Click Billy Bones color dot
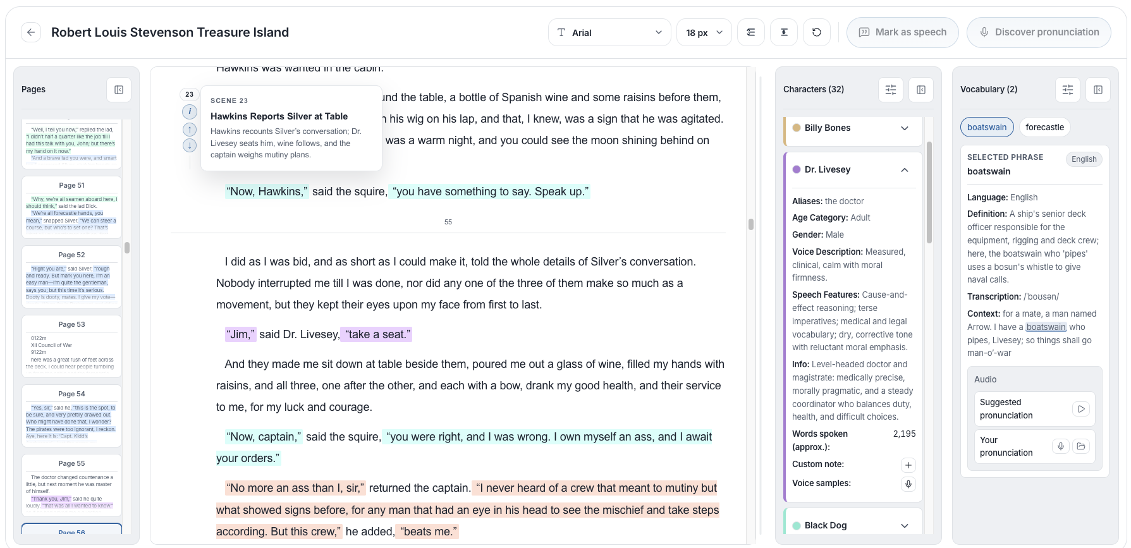This screenshot has height=548, width=1131. (x=797, y=128)
